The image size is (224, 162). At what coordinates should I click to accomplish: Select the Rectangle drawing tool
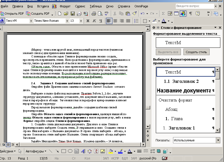point(64,151)
